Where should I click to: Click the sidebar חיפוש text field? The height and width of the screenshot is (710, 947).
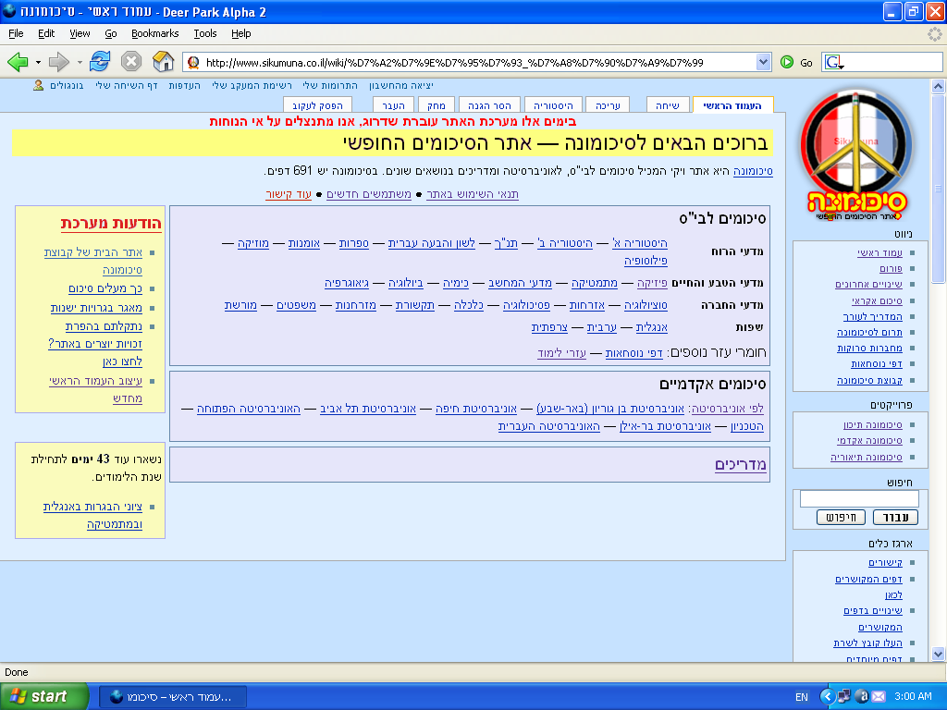point(859,498)
